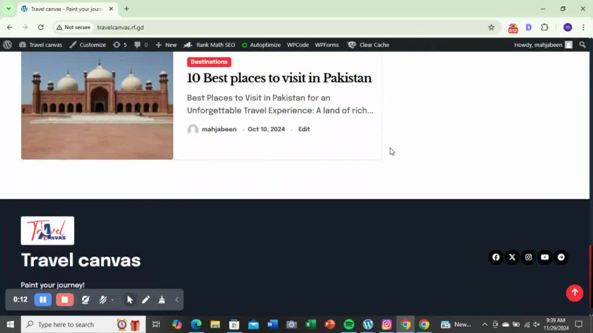Open the blue D extension icon
The image size is (593, 333).
tap(529, 27)
